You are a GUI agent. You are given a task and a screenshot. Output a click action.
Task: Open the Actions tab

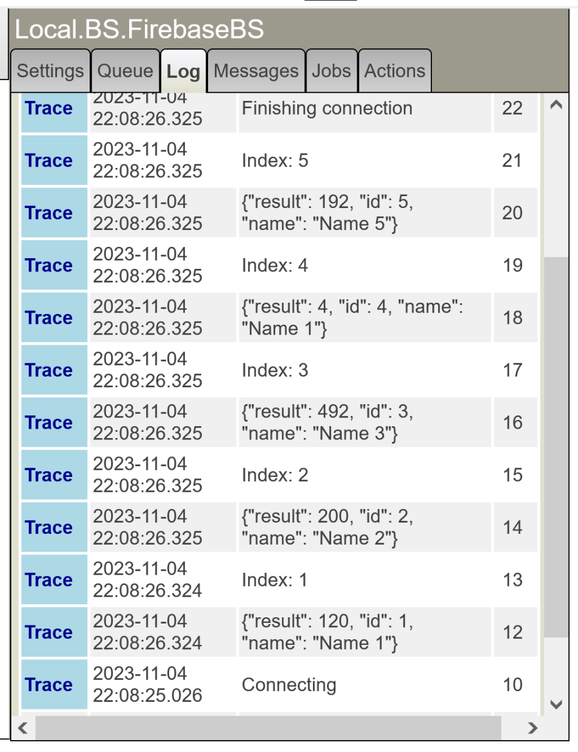pyautogui.click(x=394, y=71)
